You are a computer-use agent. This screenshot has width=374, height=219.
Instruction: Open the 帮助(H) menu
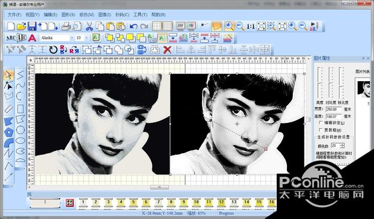(x=158, y=14)
